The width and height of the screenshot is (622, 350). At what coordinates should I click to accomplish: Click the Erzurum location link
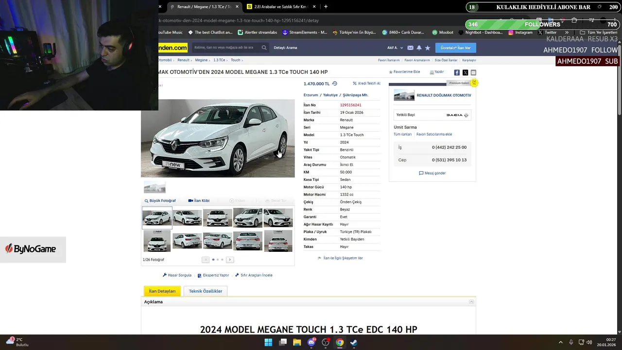(311, 95)
